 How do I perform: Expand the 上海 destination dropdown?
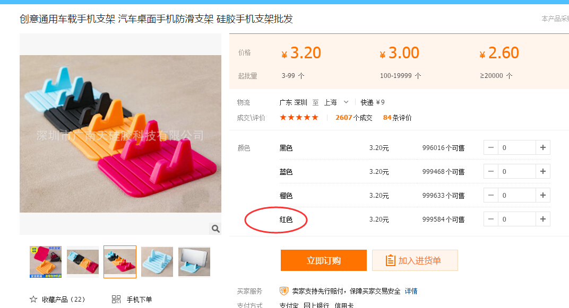pyautogui.click(x=346, y=102)
